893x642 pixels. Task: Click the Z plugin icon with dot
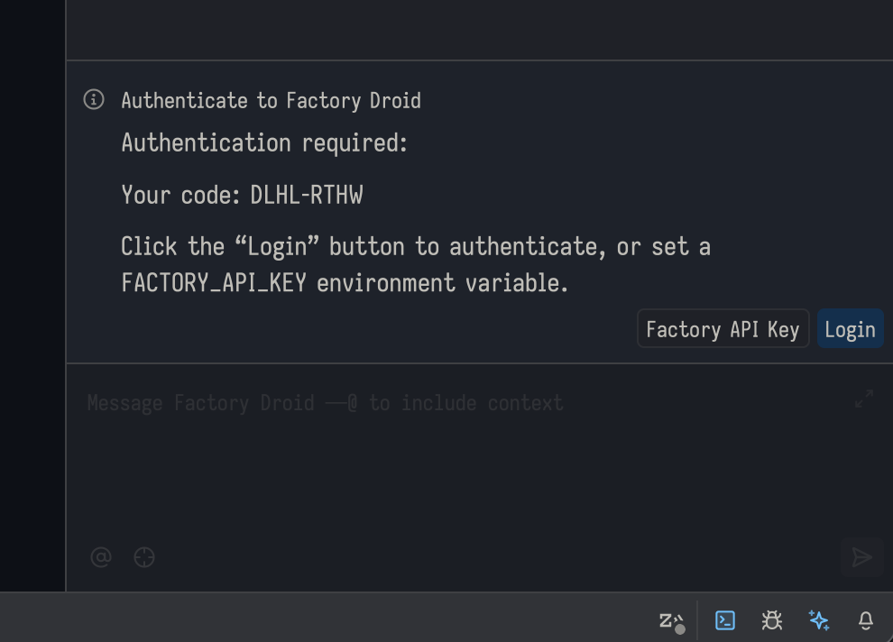coord(671,620)
